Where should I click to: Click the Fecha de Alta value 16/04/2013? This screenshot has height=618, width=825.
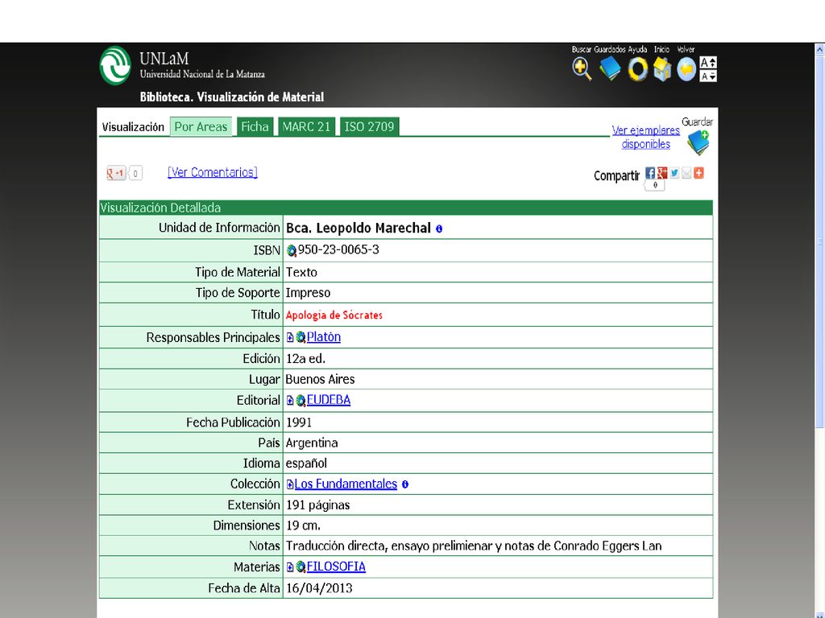319,588
